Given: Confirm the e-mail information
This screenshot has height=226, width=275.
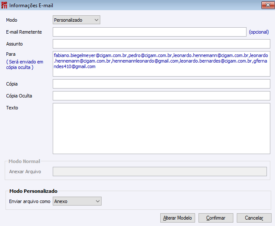Looking at the screenshot, I should click(x=216, y=218).
